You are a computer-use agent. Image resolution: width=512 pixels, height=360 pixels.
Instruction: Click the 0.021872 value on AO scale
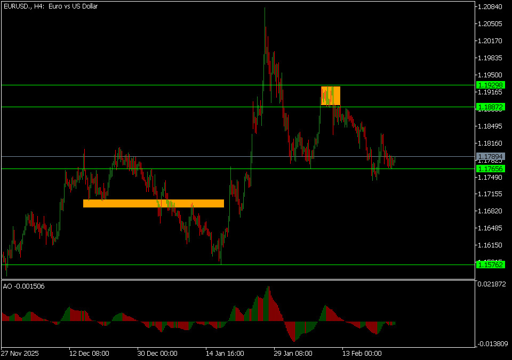491,285
